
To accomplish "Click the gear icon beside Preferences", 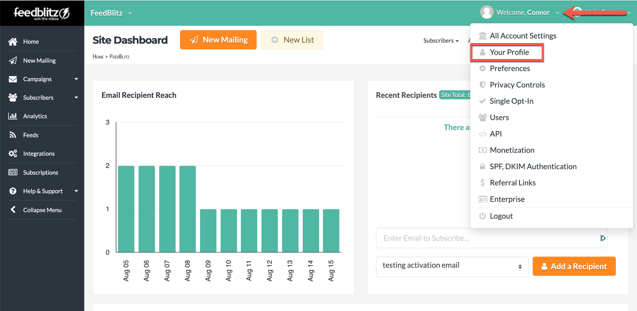I will [x=482, y=68].
